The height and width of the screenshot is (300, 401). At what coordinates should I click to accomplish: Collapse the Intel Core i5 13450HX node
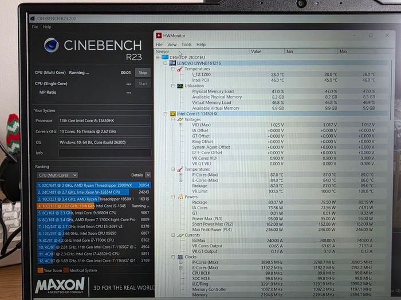pyautogui.click(x=165, y=114)
